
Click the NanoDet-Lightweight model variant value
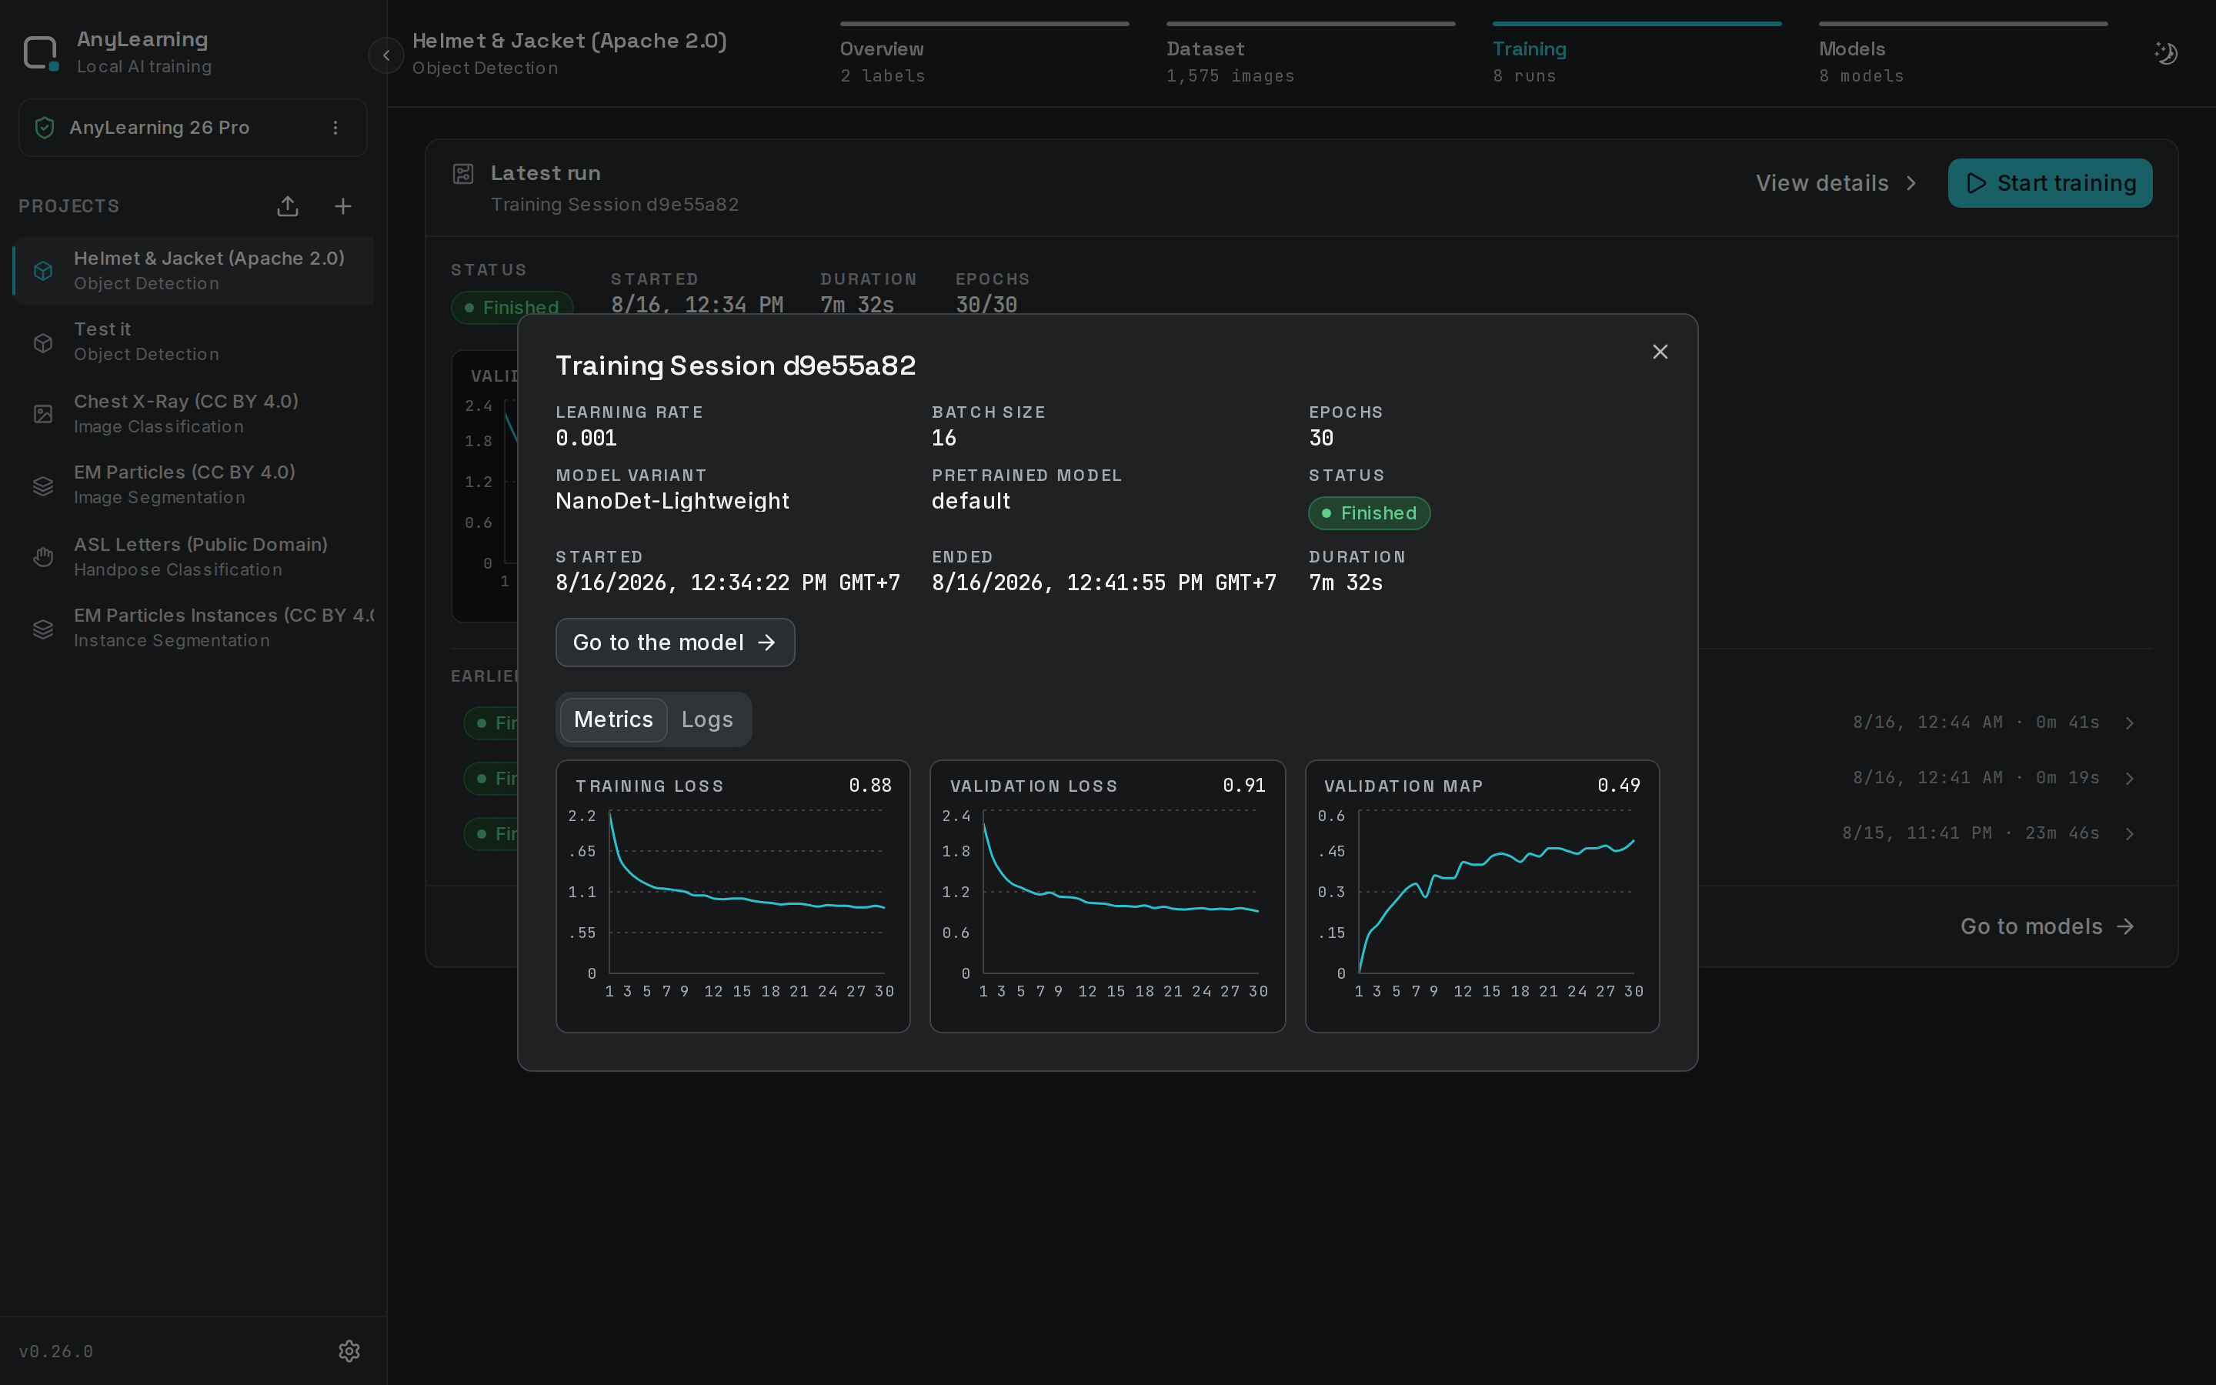pos(672,501)
